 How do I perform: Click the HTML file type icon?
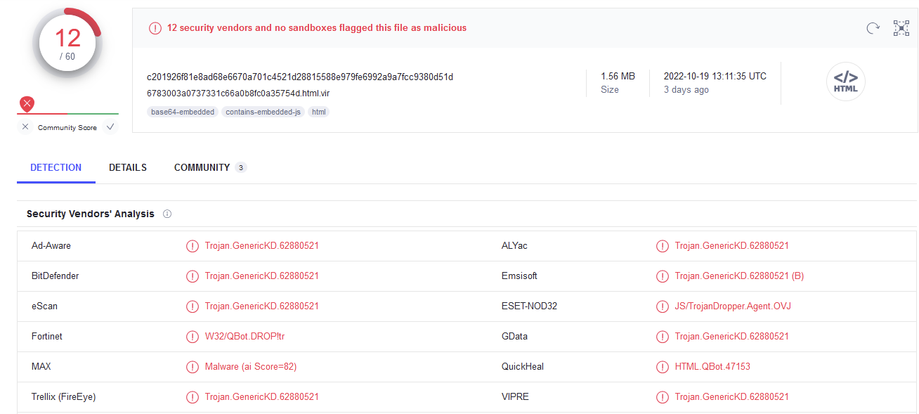click(x=845, y=82)
